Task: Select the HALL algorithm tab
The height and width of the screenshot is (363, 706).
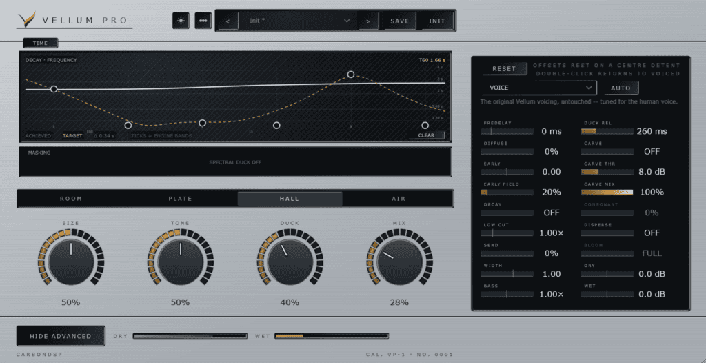Action: 290,199
